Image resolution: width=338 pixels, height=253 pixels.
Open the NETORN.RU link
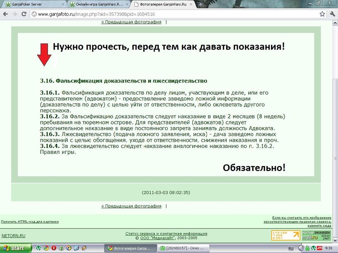13,236
